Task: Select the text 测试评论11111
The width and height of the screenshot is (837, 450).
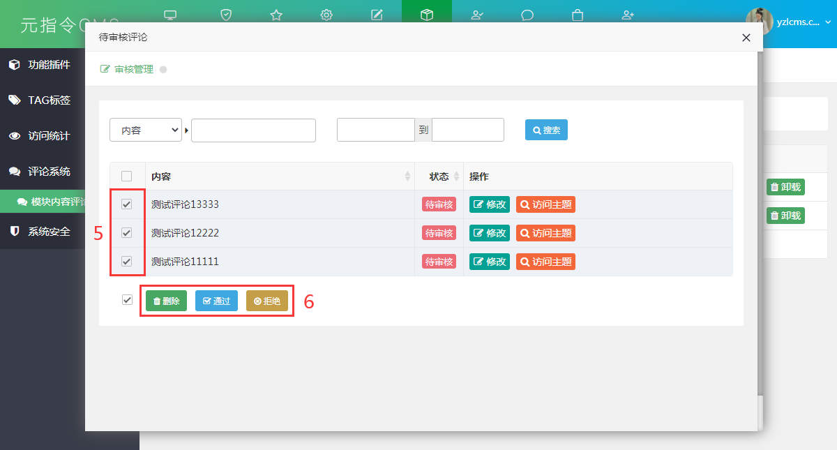Action: (x=185, y=262)
